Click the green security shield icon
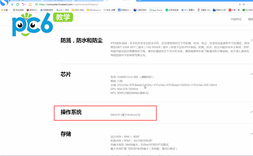 [36, 5]
